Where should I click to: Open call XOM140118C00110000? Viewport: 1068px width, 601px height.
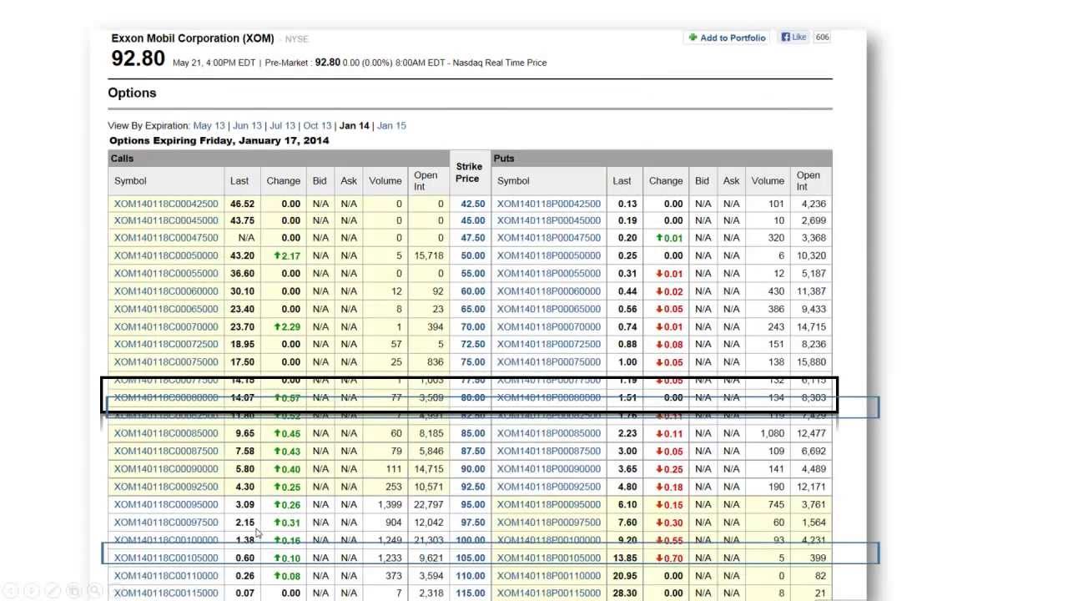tap(166, 576)
